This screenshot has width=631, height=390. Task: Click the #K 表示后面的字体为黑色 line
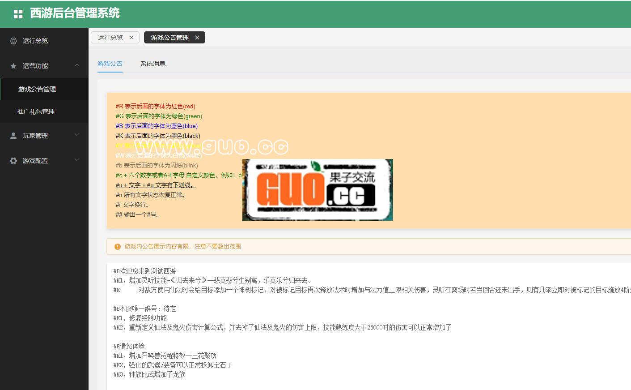[x=158, y=136]
